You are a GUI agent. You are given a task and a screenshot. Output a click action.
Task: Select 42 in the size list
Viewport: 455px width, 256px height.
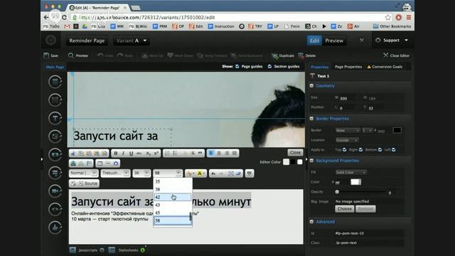tap(173, 197)
